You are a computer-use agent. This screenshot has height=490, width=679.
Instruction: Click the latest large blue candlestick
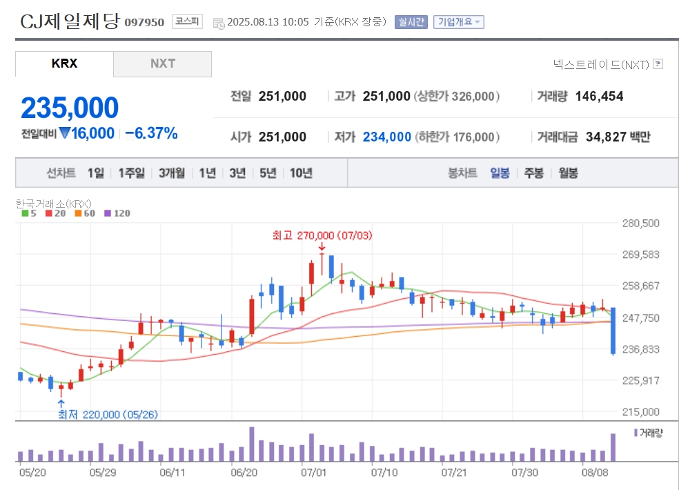pos(613,331)
